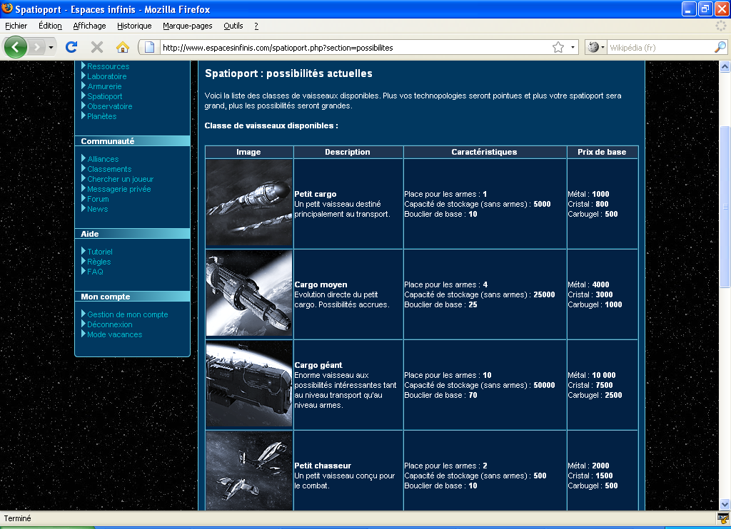The image size is (731, 529).
Task: Click the scrollbar down arrow
Action: tap(725, 504)
